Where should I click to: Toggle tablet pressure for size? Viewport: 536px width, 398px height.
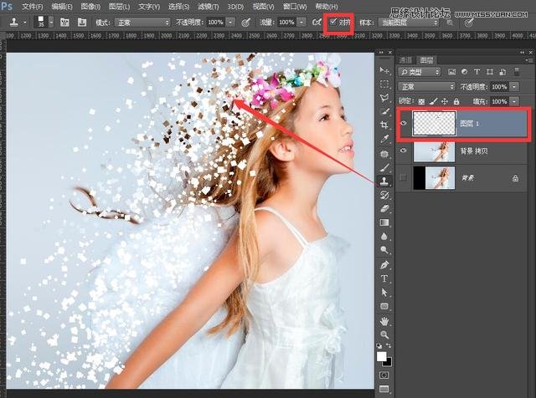[469, 23]
